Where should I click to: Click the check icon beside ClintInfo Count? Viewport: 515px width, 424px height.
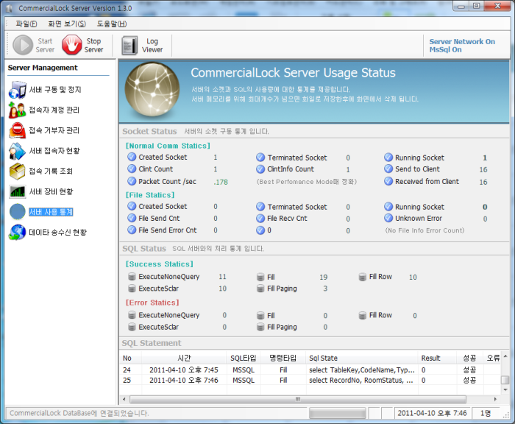(260, 169)
